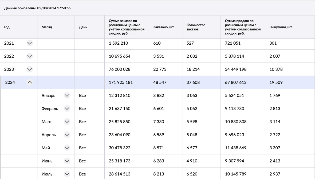Collapse the 2024 year row

click(x=30, y=82)
